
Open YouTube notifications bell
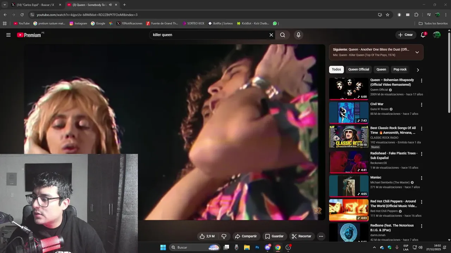click(x=423, y=35)
